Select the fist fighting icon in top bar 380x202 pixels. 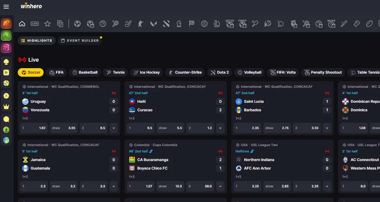tap(294, 23)
